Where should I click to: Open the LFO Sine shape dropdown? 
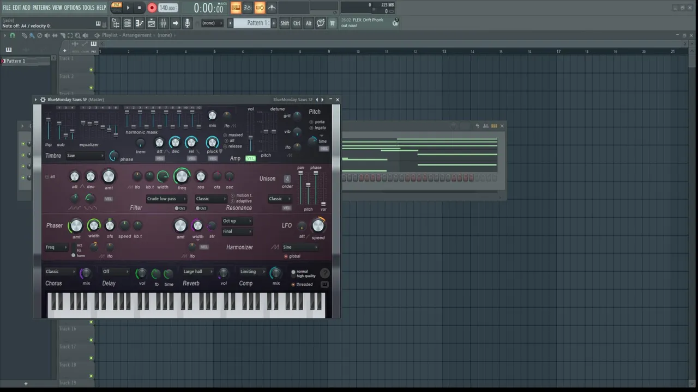tap(300, 247)
